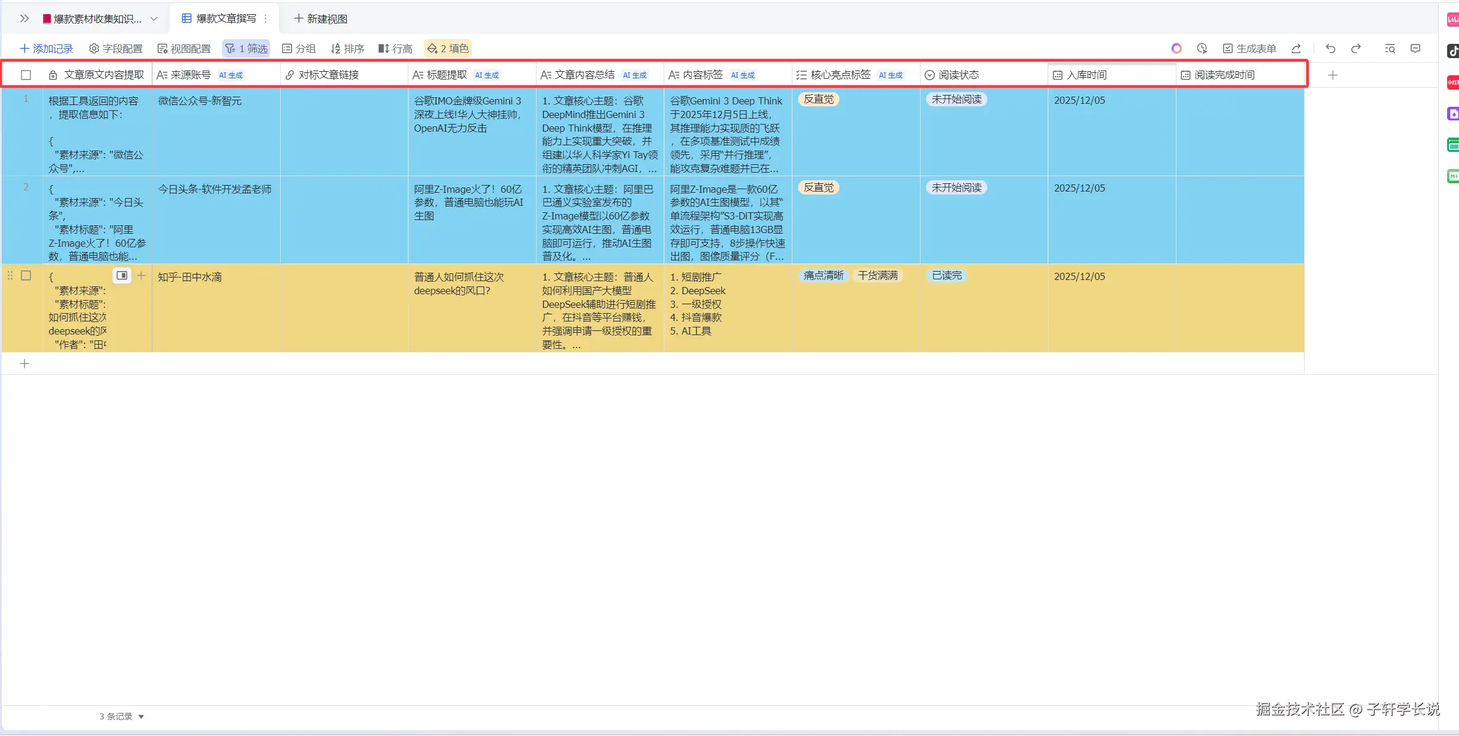
Task: Click the 新建视图 new view tab
Action: 321,19
